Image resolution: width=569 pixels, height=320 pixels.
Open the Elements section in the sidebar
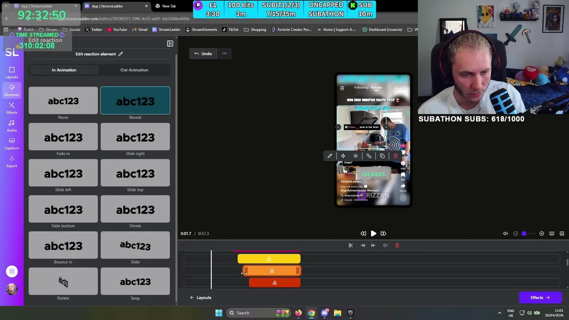tap(12, 90)
